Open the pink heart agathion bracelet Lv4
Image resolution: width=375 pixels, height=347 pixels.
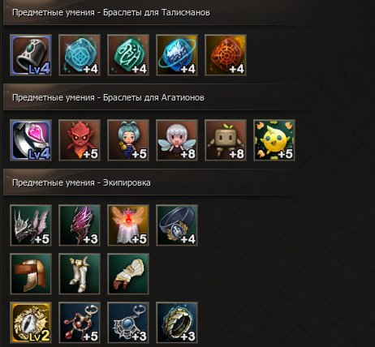click(x=31, y=140)
